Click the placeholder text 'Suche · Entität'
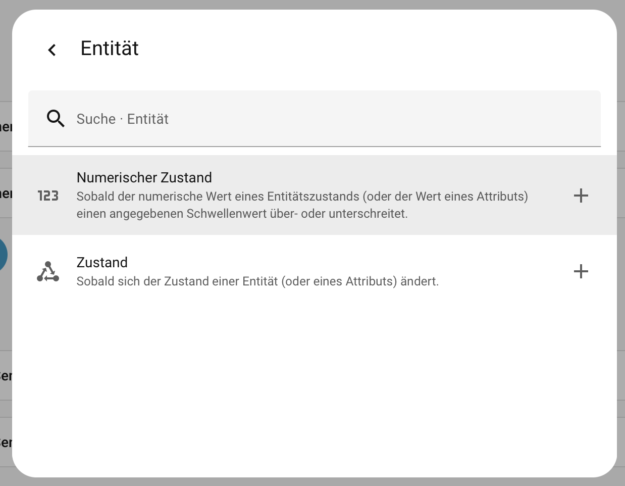625x486 pixels. [x=122, y=119]
